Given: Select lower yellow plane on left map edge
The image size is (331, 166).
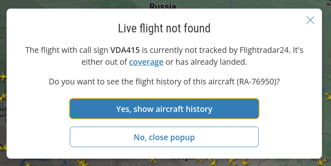Looking at the screenshot, I should [3, 97].
